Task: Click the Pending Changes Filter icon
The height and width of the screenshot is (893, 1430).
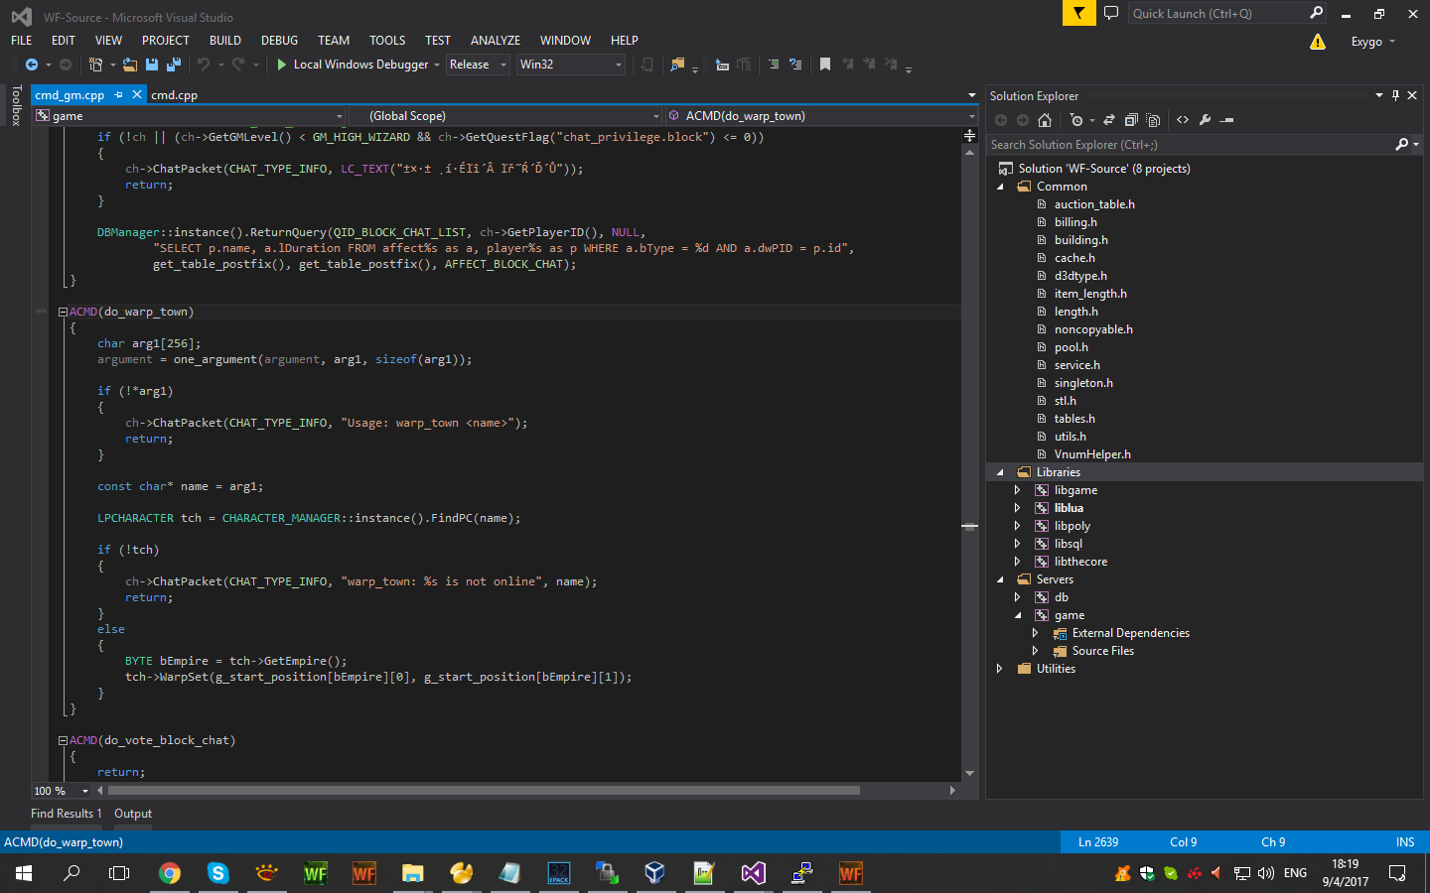Action: (1076, 120)
